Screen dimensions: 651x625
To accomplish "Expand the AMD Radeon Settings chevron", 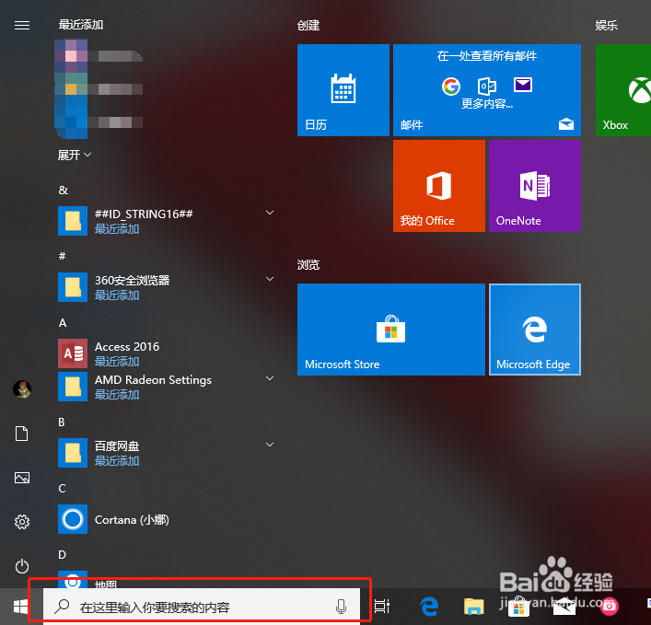I will tap(270, 378).
